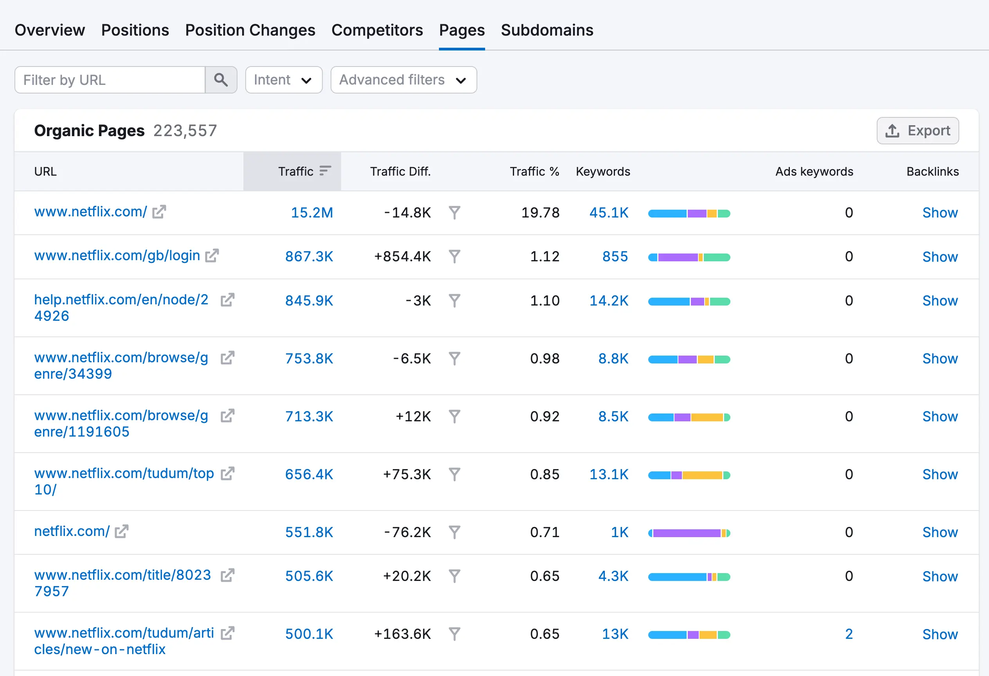Open external link icon for www.netflix.com/
The height and width of the screenshot is (676, 989).
pyautogui.click(x=159, y=212)
